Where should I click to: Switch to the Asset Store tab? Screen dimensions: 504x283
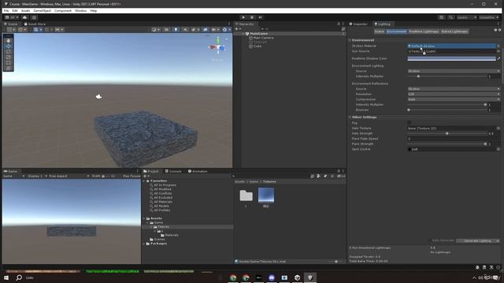35,24
